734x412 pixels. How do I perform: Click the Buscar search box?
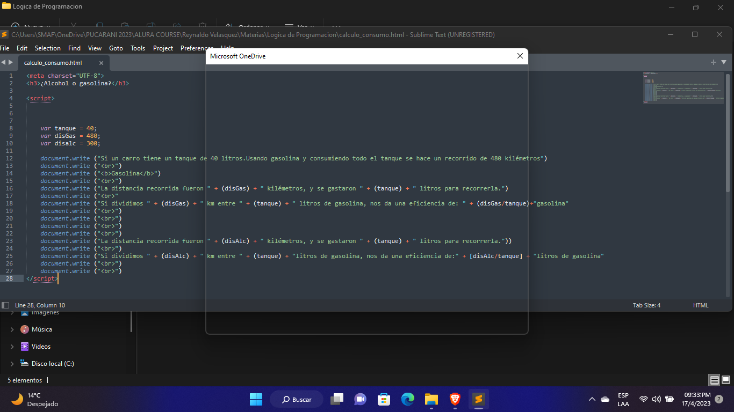pyautogui.click(x=297, y=399)
